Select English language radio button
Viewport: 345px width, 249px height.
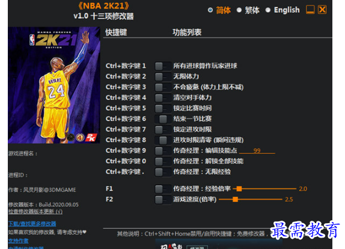pos(268,10)
